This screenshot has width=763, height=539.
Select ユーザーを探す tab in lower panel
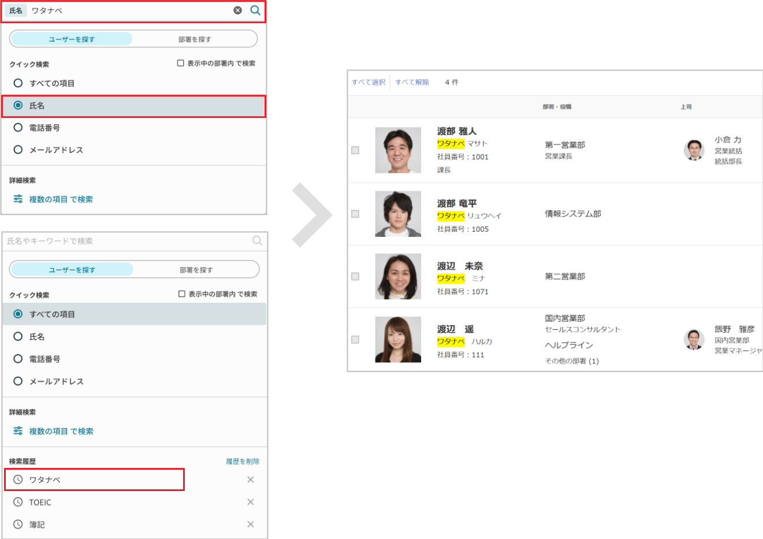(72, 270)
